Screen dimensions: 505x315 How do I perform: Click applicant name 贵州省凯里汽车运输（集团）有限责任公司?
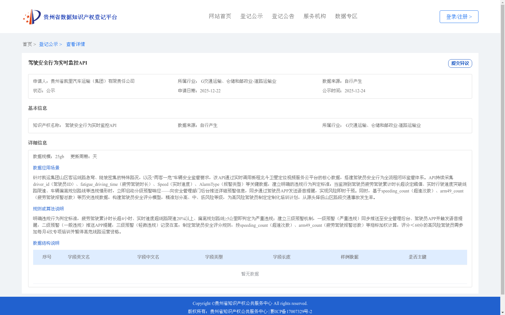tap(92, 81)
